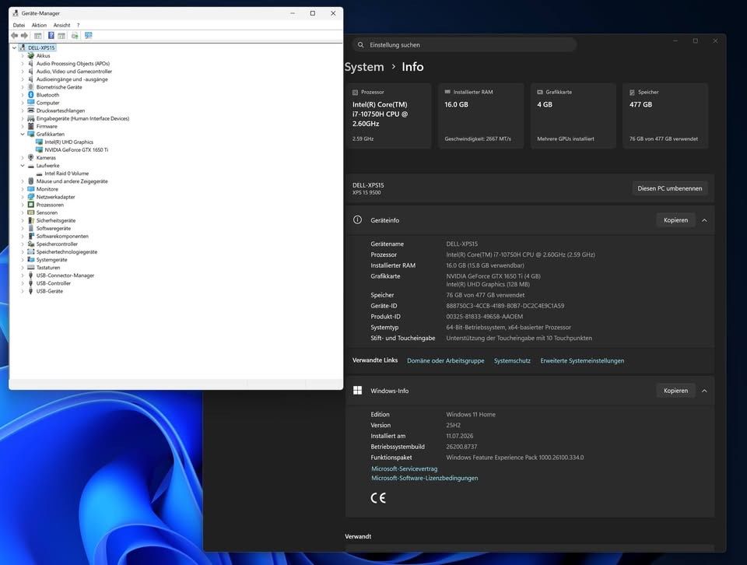Image resolution: width=747 pixels, height=565 pixels.
Task: Click the Back arrow in Geräte-Manager toolbar
Action: point(14,36)
